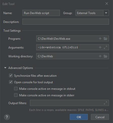Close the Edit Tool dialog
This screenshot has height=123, width=113.
pyautogui.click(x=107, y=4)
